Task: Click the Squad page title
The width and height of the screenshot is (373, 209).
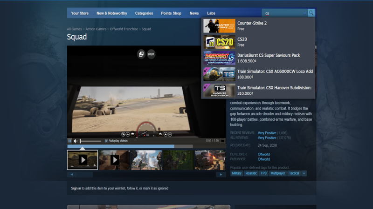Action: (77, 37)
